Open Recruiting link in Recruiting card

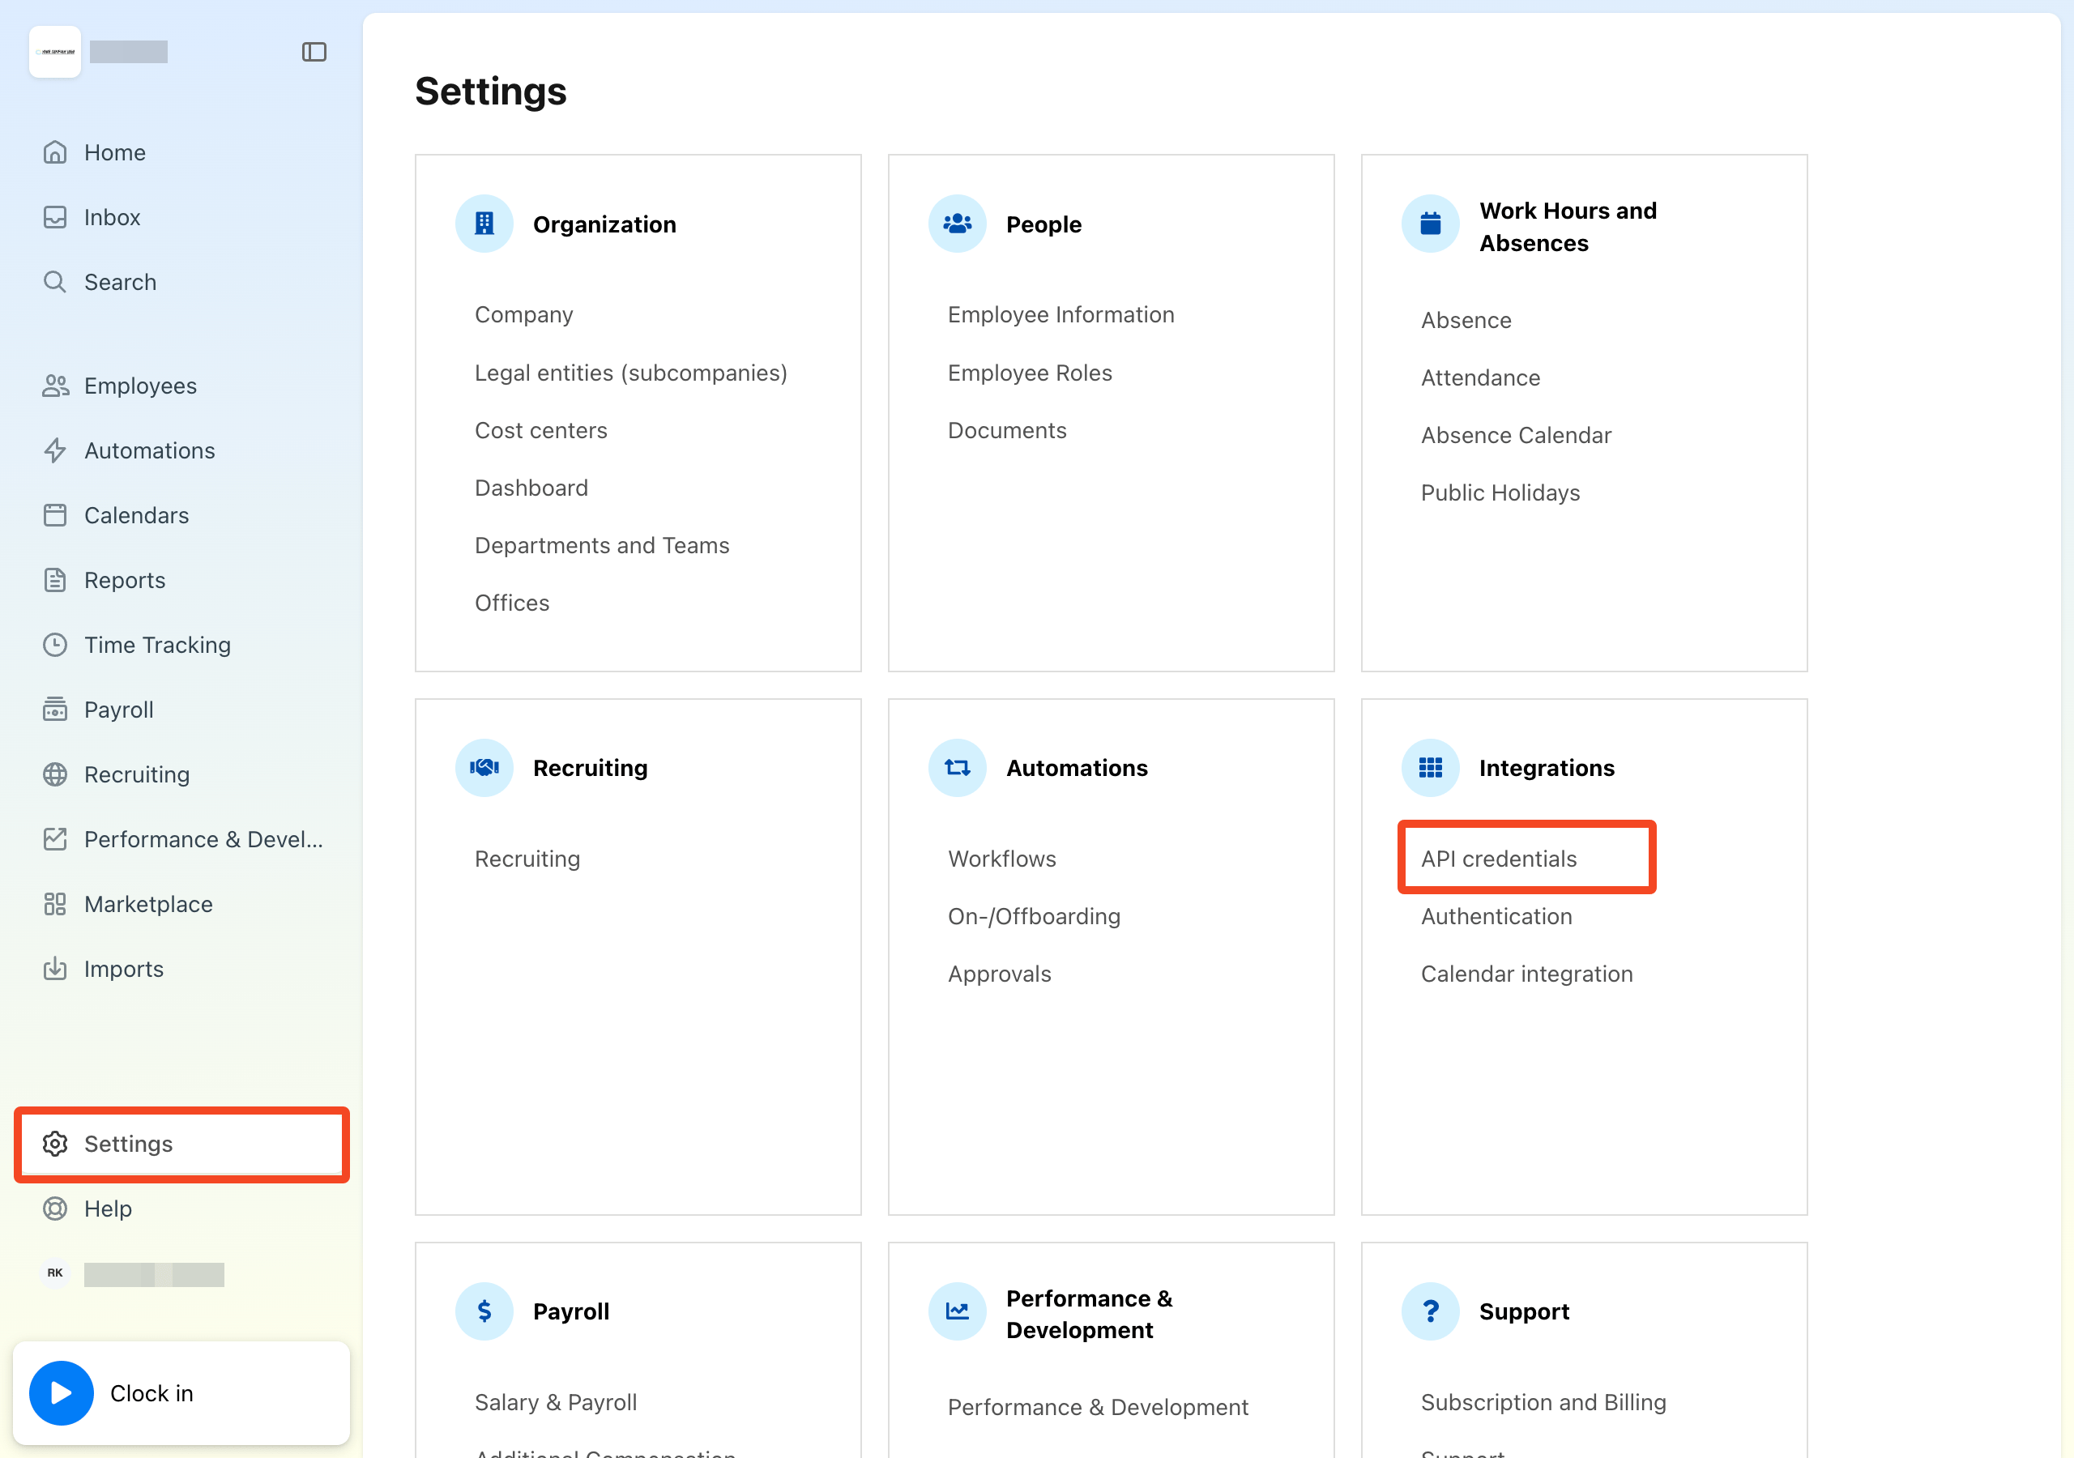(527, 858)
